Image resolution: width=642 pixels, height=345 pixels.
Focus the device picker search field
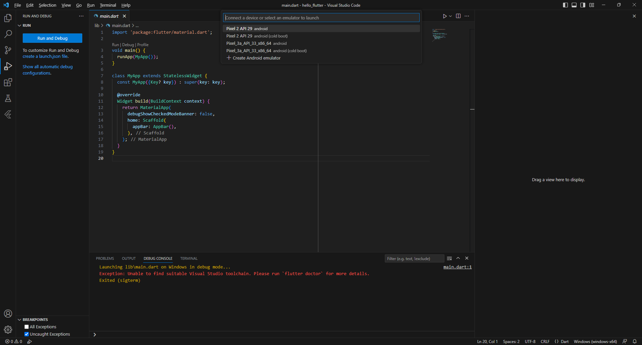321,18
